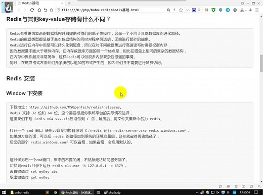263x195 pixels.
Task: Click the lightning speed-mode icon
Action: click(x=174, y=10)
